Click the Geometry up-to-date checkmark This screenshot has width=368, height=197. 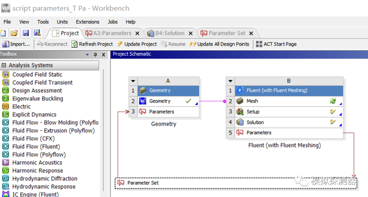pos(188,101)
